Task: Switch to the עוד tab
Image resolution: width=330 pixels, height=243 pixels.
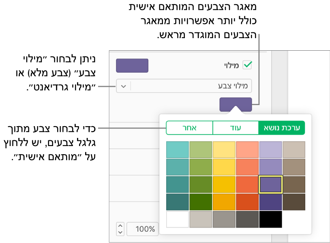Action: [236, 128]
